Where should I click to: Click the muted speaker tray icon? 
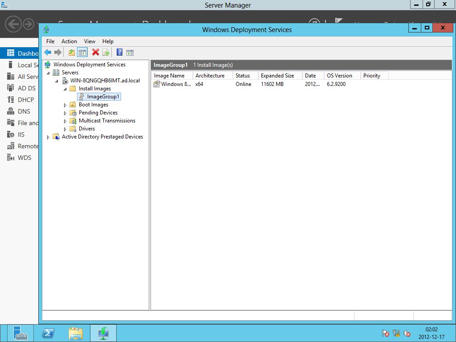[407, 333]
